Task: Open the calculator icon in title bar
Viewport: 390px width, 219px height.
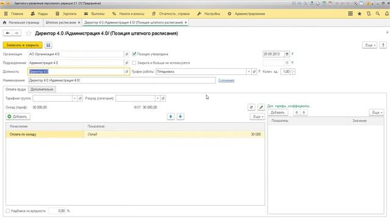Action: (324, 4)
